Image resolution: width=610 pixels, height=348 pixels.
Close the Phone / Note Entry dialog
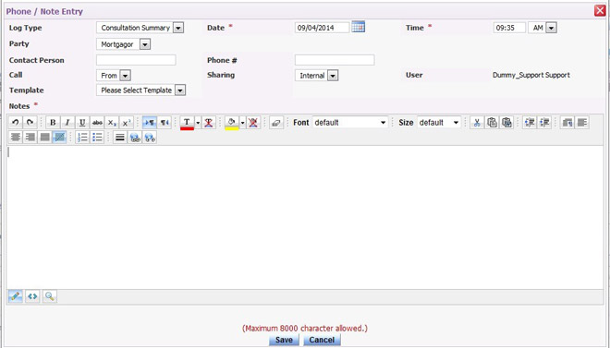(600, 11)
